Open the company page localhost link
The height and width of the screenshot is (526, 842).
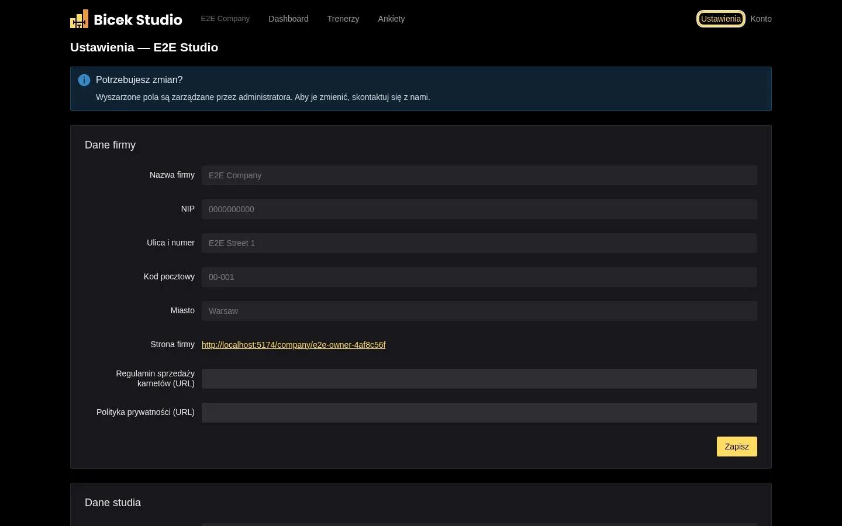click(x=294, y=345)
